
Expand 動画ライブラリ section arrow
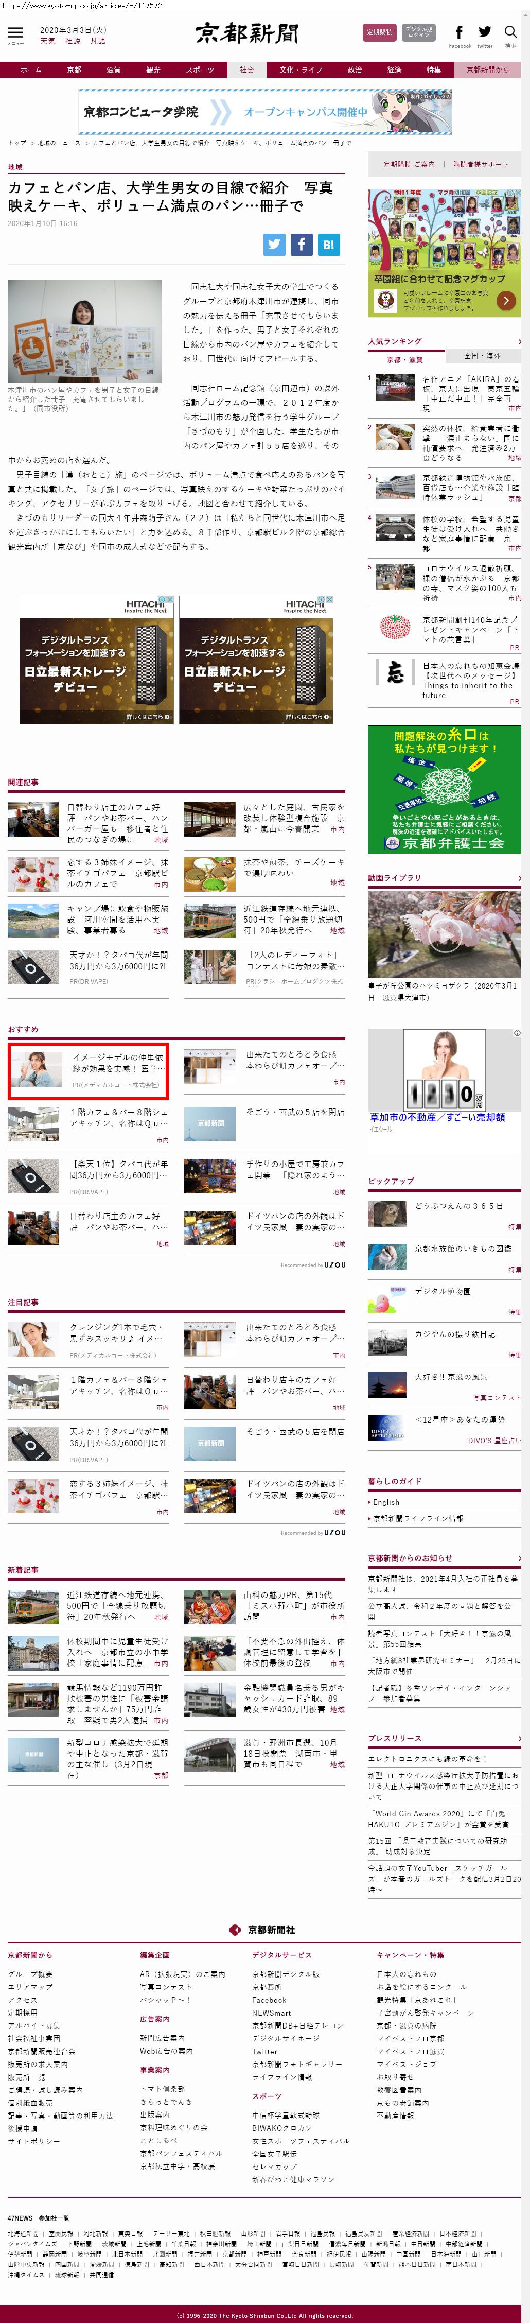click(x=519, y=877)
